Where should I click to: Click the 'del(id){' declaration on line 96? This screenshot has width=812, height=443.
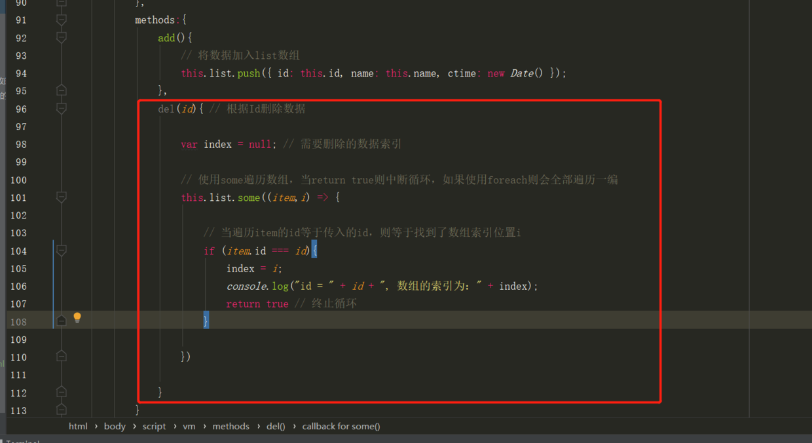point(181,109)
